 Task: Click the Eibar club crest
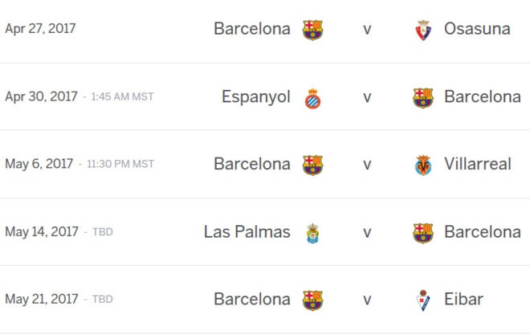pyautogui.click(x=423, y=300)
